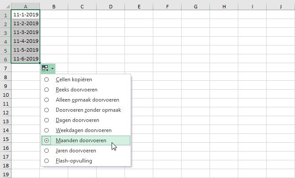
Task: Click cell containing 11-2-2019
Action: point(26,23)
